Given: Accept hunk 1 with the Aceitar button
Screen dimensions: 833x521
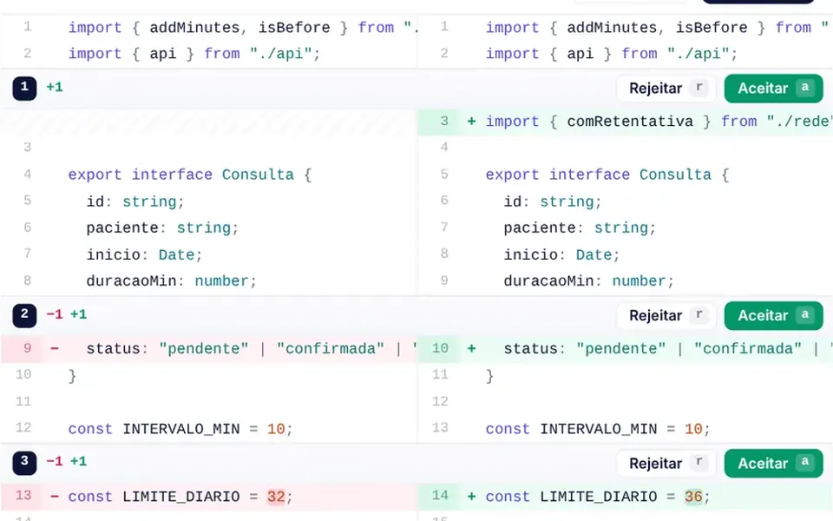Looking at the screenshot, I should coord(773,89).
